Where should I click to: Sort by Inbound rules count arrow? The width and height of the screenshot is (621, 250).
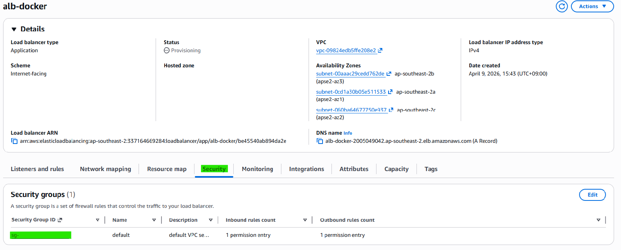305,220
